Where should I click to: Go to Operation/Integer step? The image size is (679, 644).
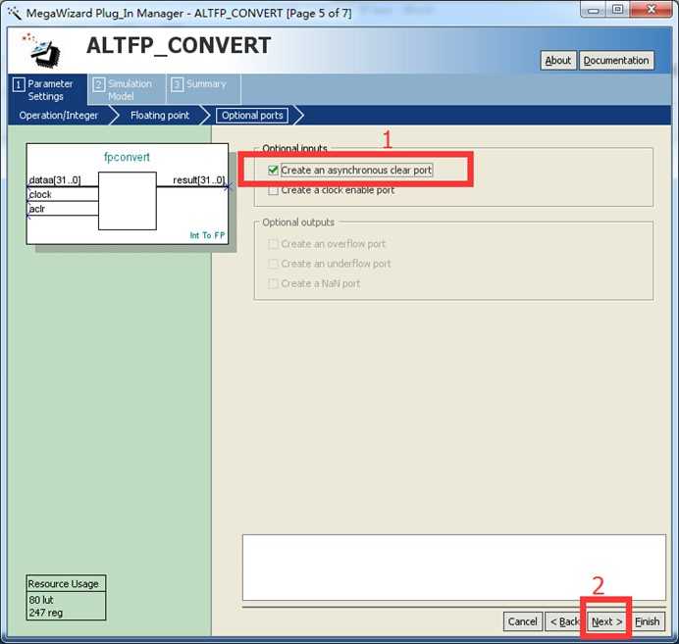[x=59, y=116]
